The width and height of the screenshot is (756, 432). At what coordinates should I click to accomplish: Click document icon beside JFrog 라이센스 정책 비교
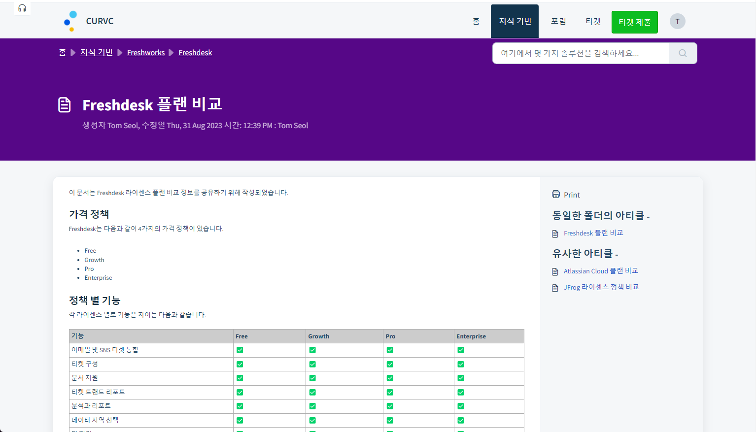point(555,288)
